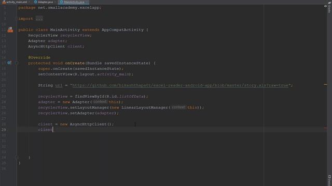Click the related XML file gutter icon beside class MainActivity

click(x=10, y=30)
